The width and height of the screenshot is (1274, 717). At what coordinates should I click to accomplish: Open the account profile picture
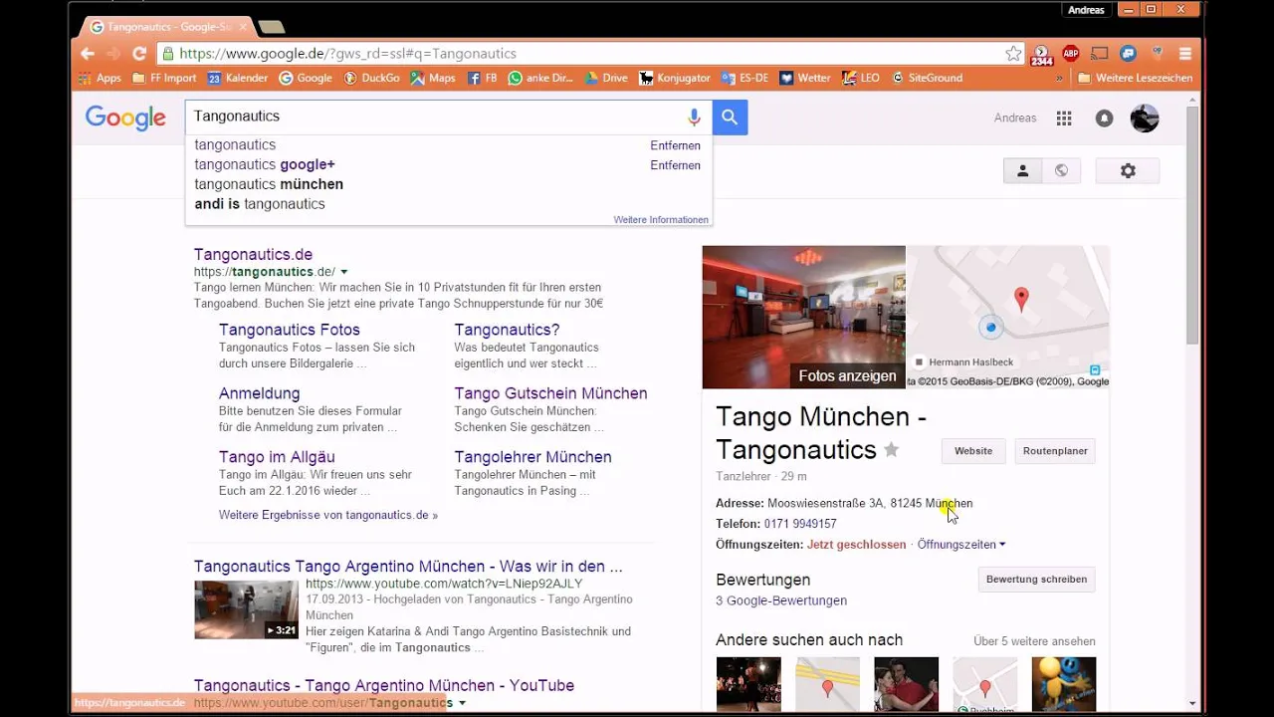point(1145,119)
